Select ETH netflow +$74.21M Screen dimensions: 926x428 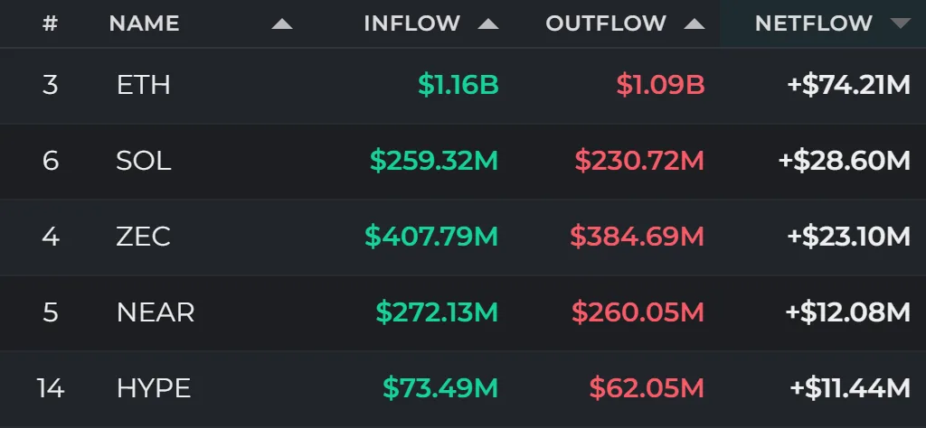click(848, 86)
